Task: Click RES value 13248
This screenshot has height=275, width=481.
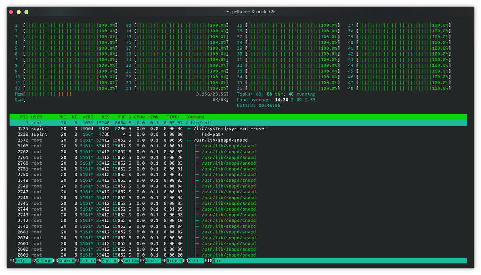Action: click(x=103, y=123)
